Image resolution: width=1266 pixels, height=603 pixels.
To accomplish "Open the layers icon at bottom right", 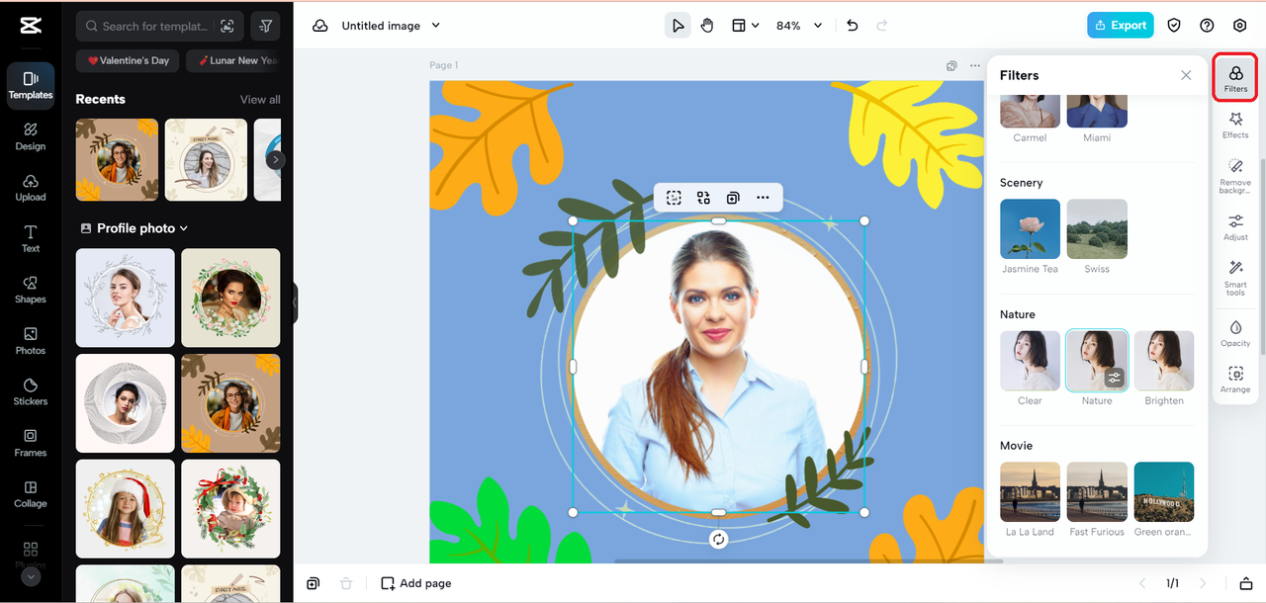I will point(1246,583).
